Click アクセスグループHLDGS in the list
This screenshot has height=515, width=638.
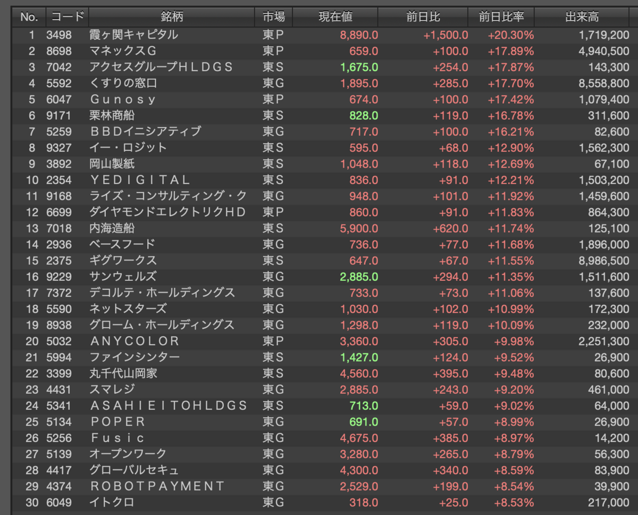(162, 67)
